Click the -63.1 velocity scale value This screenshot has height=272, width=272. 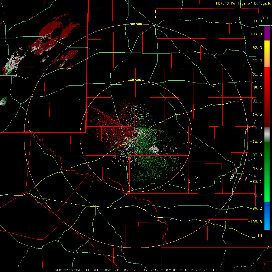(x=256, y=181)
